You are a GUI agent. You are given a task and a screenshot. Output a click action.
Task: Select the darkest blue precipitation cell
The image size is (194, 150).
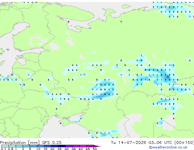pos(168,77)
